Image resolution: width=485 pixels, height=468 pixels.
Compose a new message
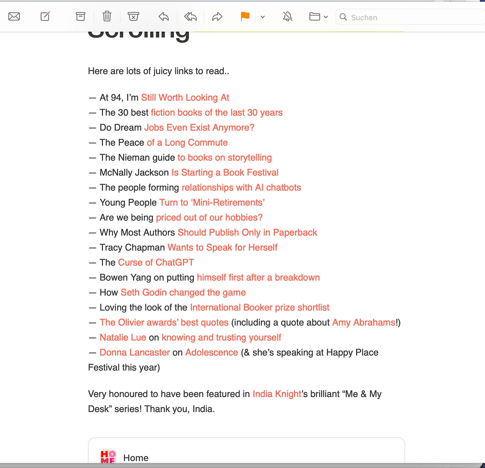(x=45, y=16)
